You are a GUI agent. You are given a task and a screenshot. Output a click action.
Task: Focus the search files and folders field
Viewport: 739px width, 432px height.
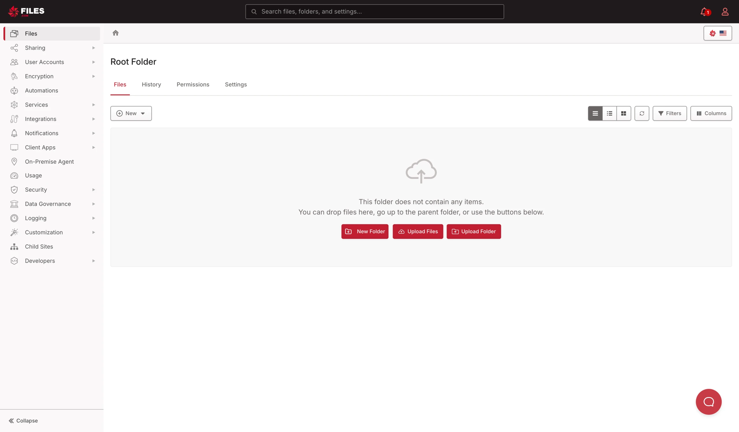click(x=374, y=12)
